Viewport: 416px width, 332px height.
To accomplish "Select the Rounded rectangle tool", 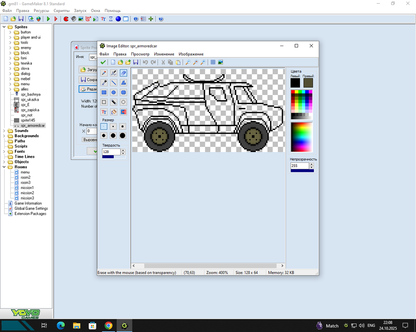I will (x=123, y=92).
